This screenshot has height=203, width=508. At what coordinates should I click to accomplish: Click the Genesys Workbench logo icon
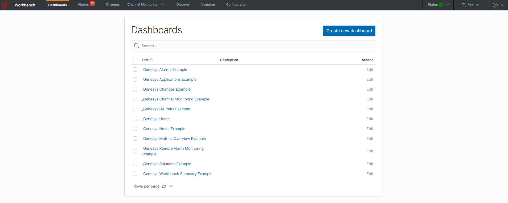(x=5, y=5)
